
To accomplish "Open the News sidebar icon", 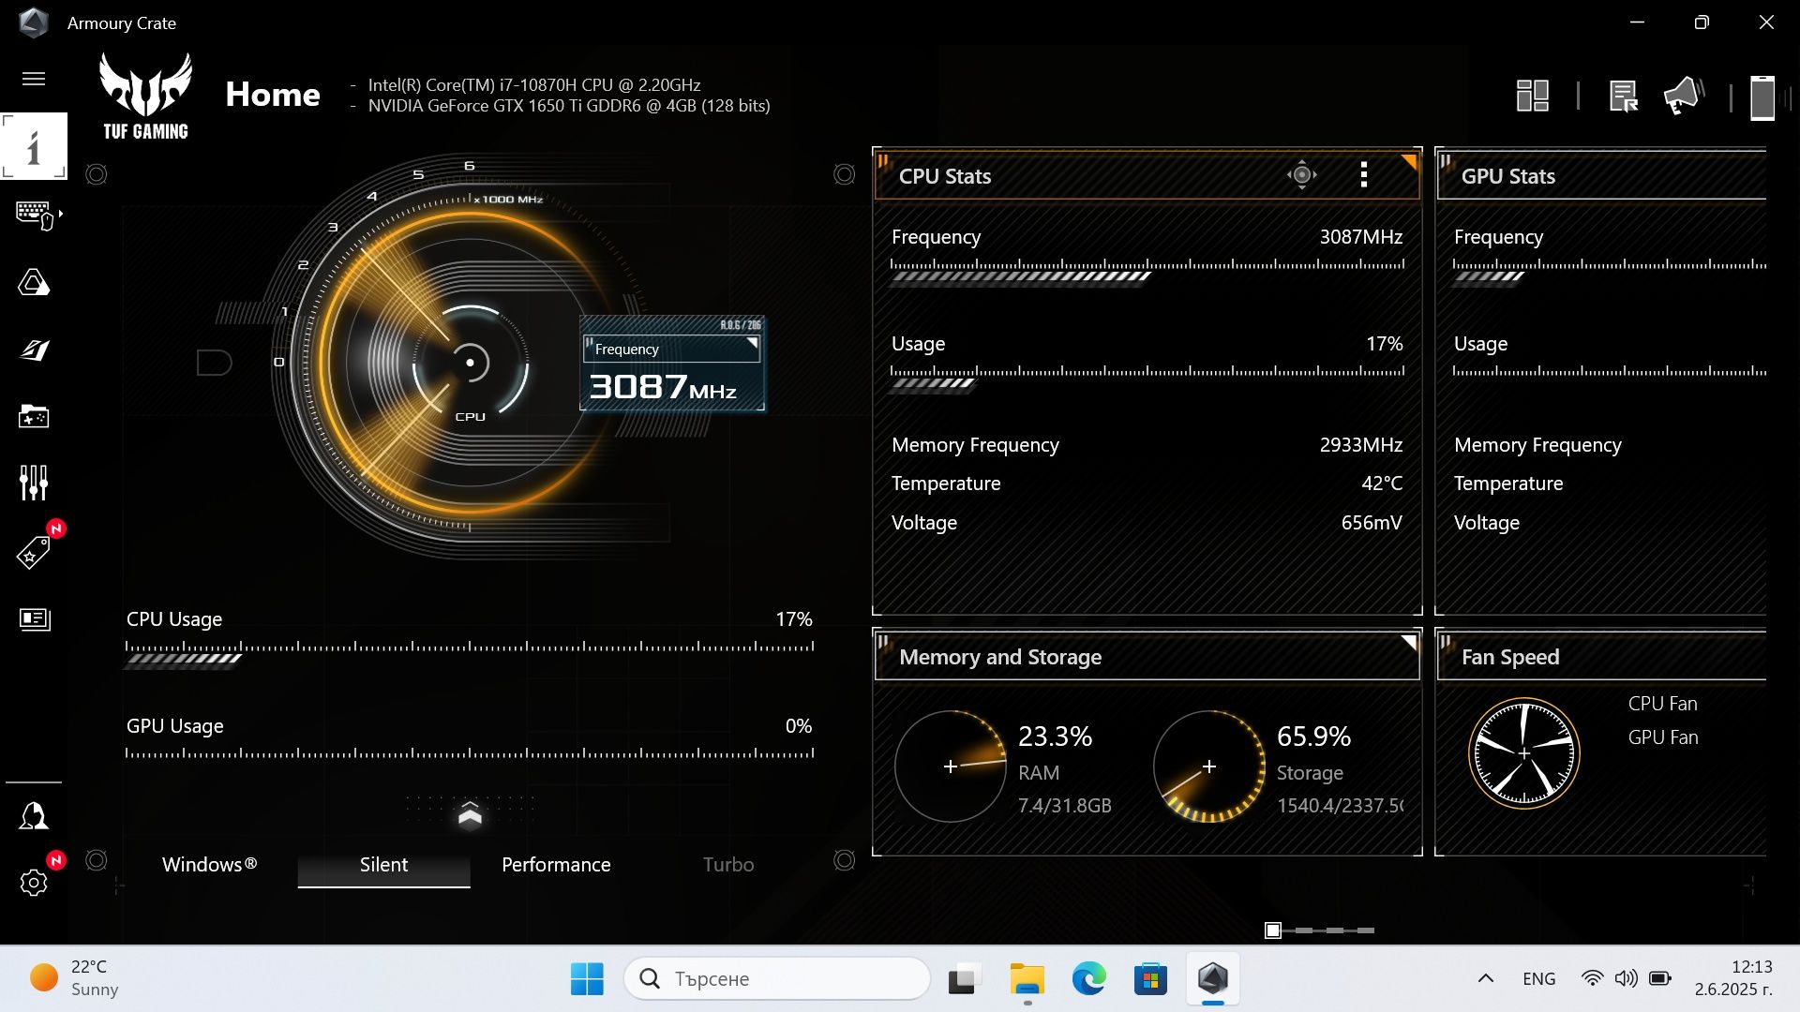I will tap(35, 618).
